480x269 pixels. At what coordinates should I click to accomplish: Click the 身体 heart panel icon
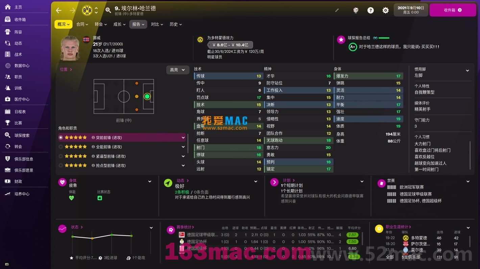tap(62, 182)
